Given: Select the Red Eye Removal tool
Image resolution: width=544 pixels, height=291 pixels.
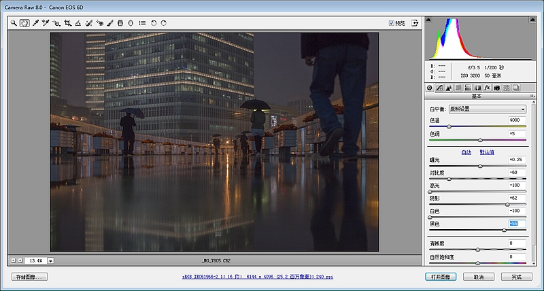Looking at the screenshot, I should [99, 23].
